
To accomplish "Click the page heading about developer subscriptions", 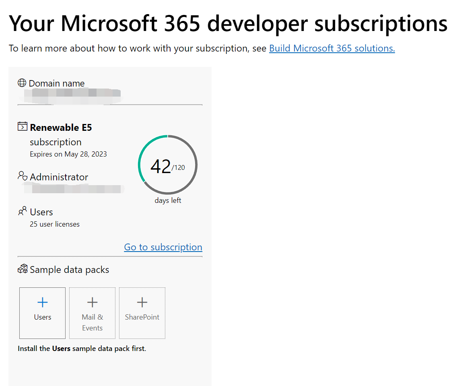I will [228, 23].
